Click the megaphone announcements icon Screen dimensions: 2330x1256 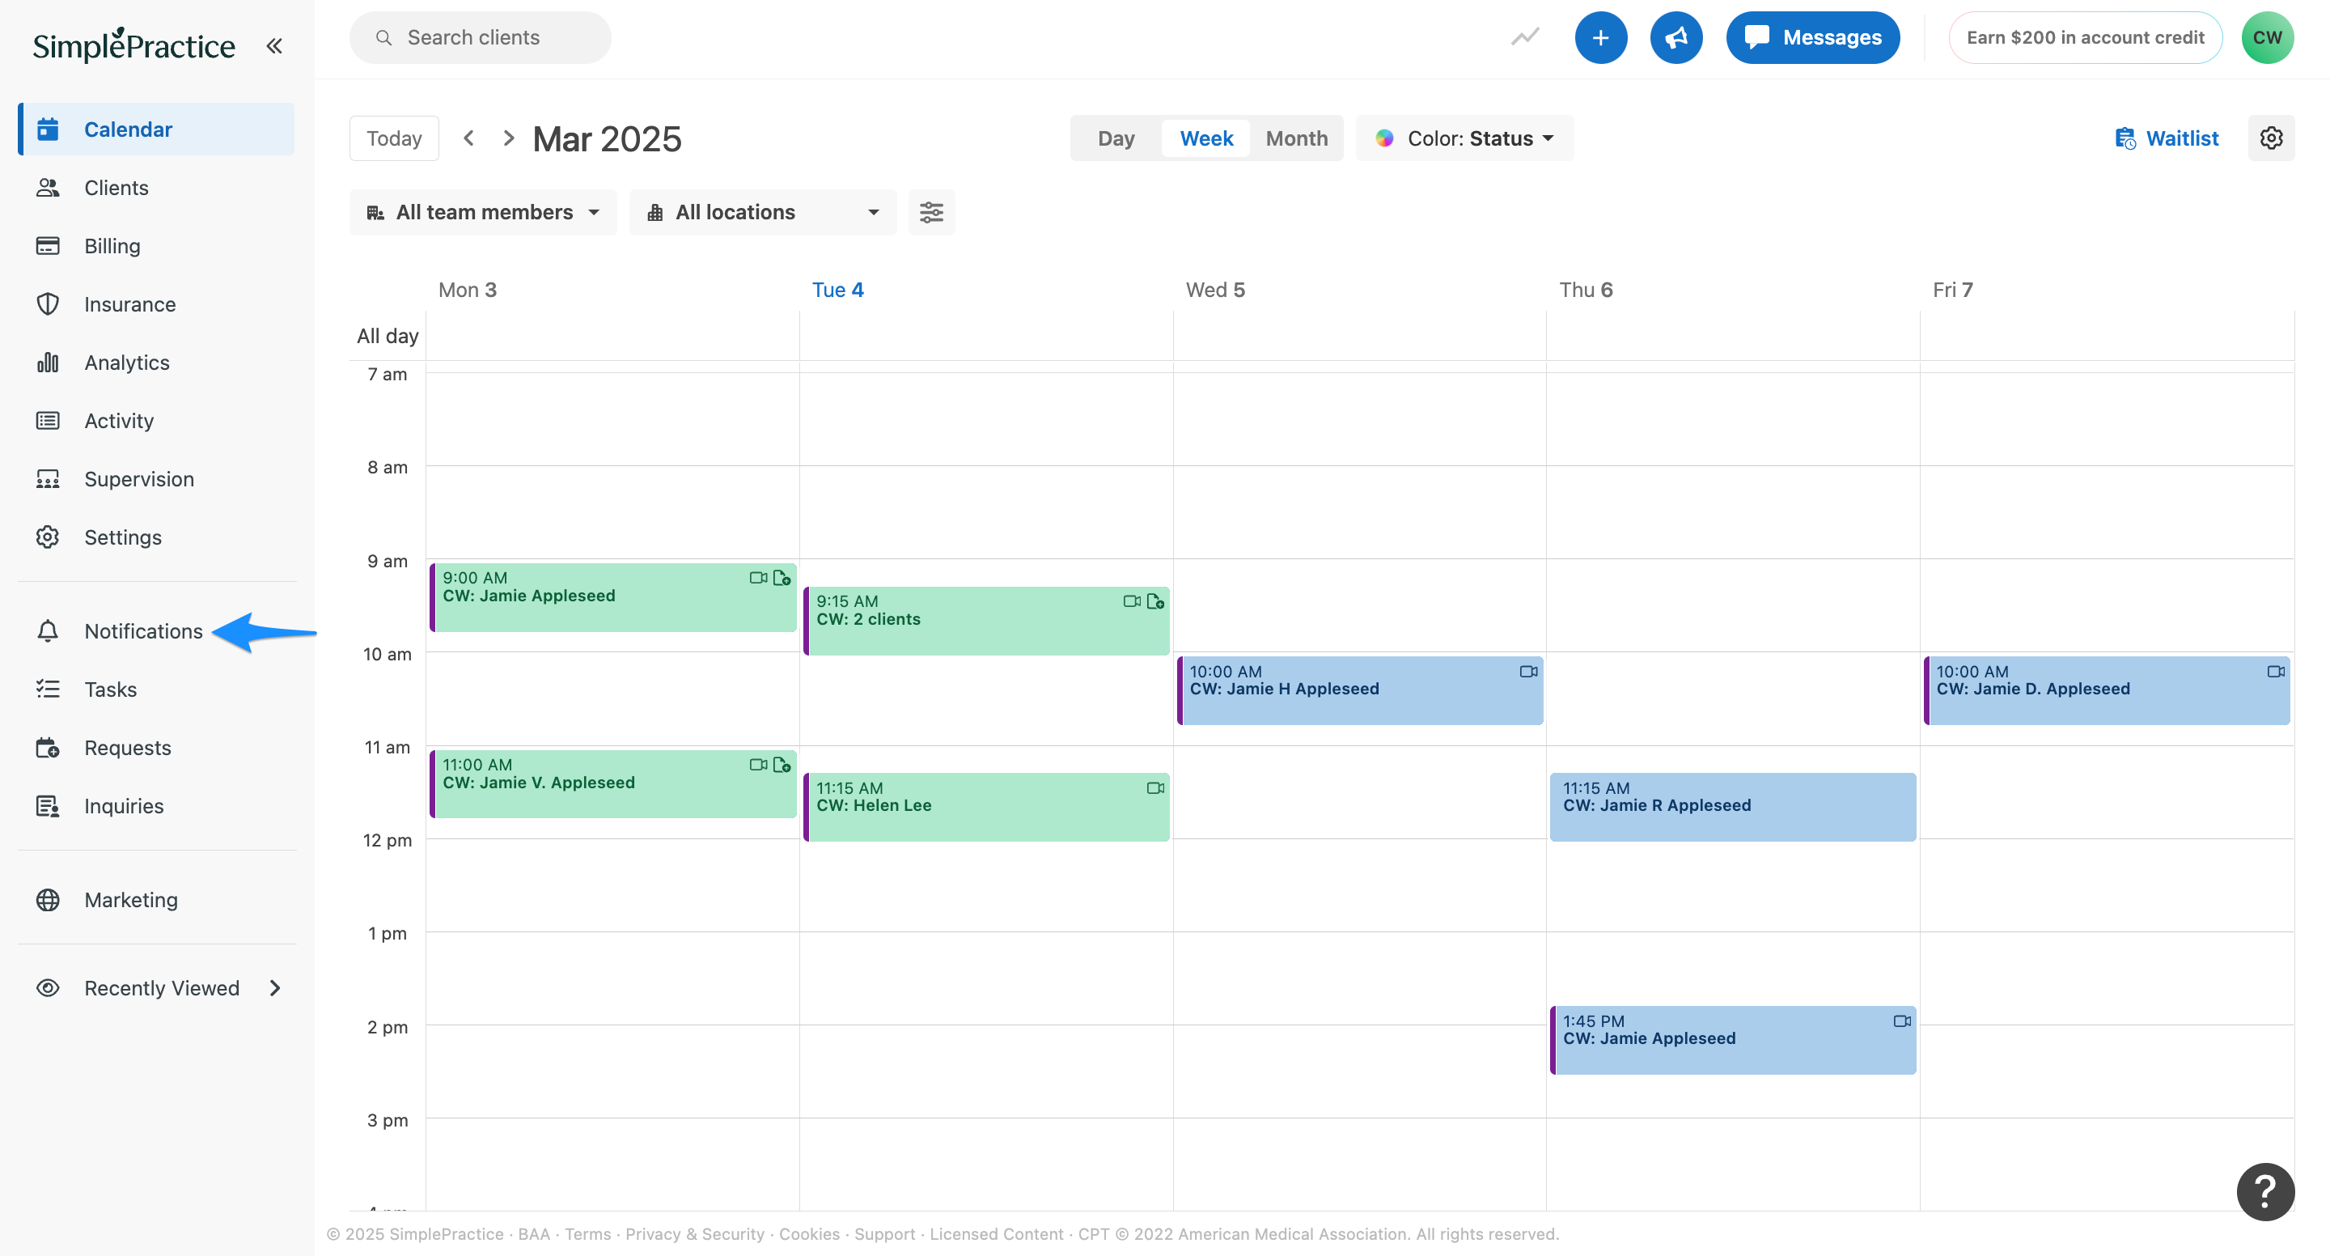coord(1676,38)
